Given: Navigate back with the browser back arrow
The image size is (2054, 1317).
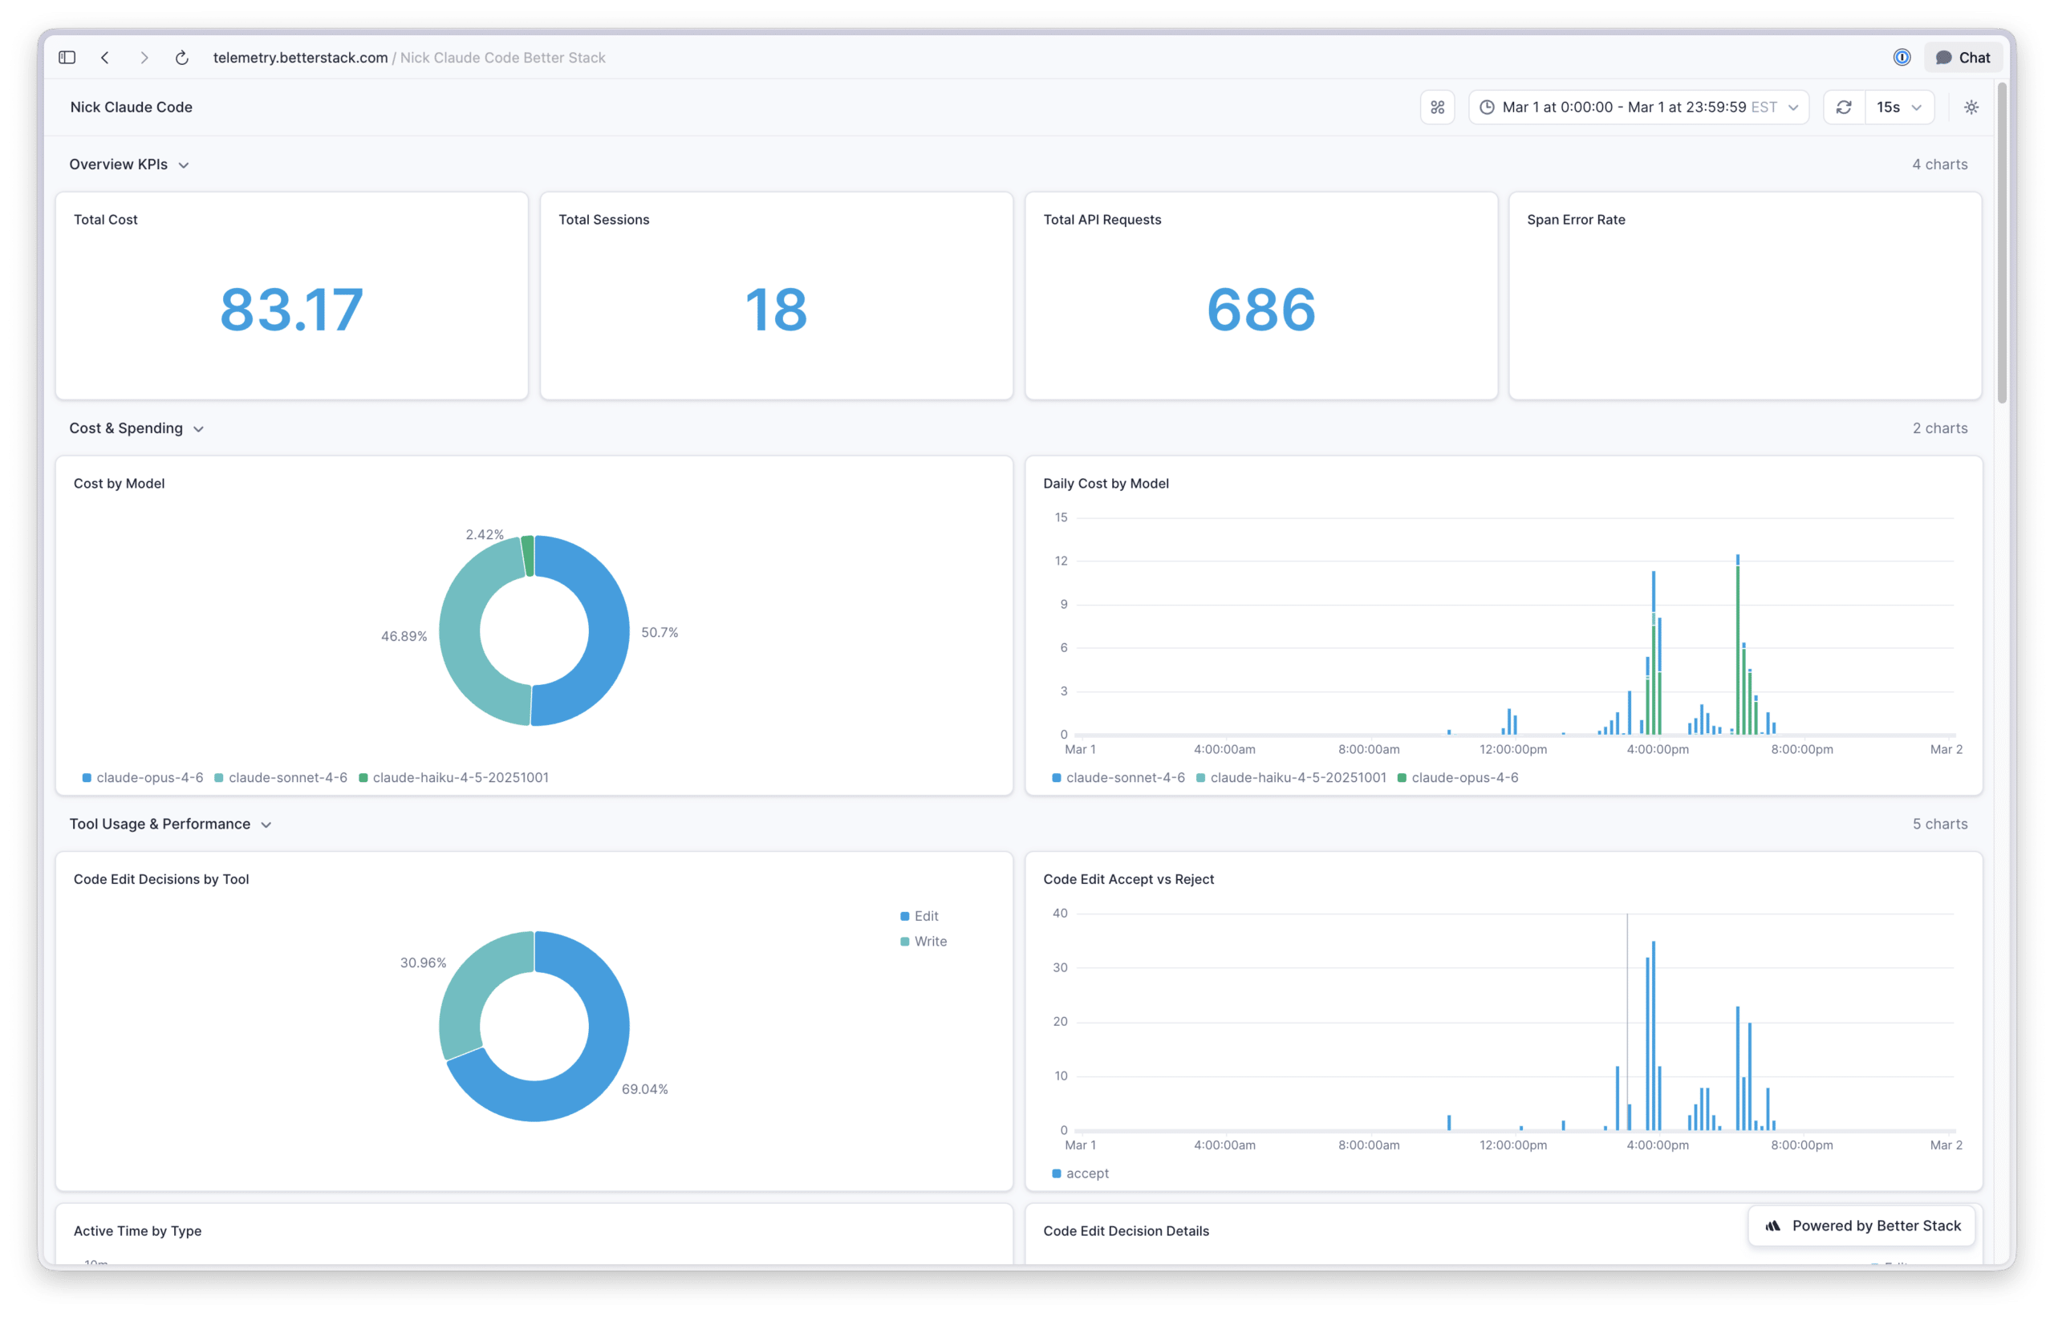Looking at the screenshot, I should point(105,57).
